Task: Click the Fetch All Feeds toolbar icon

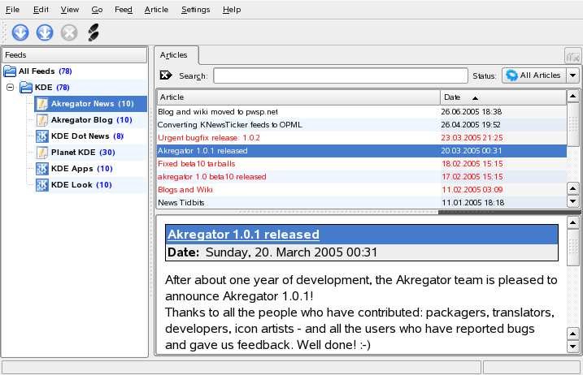Action: pos(46,33)
